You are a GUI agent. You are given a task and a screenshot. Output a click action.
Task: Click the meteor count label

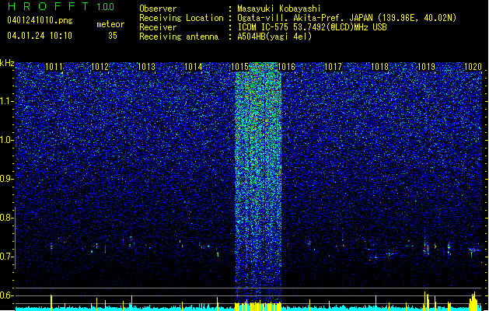[x=110, y=24]
